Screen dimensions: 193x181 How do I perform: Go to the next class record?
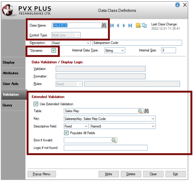pyautogui.click(x=124, y=25)
